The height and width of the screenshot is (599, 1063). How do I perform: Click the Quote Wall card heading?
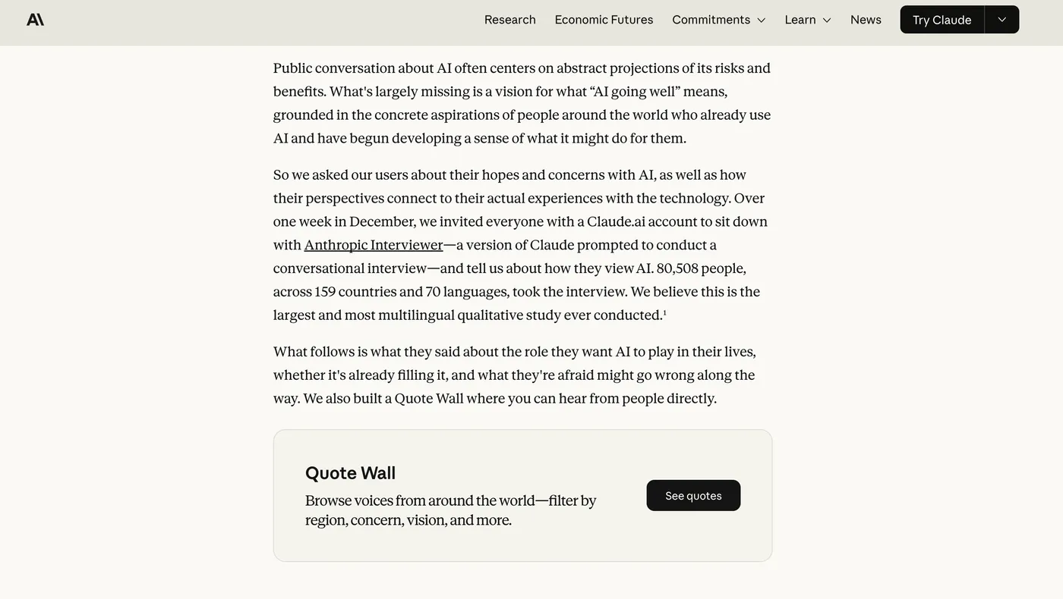click(350, 472)
